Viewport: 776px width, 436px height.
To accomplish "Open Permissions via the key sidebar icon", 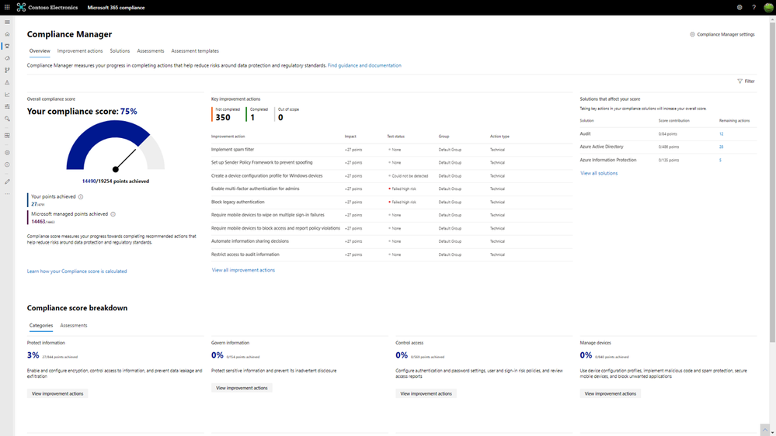I will [7, 119].
